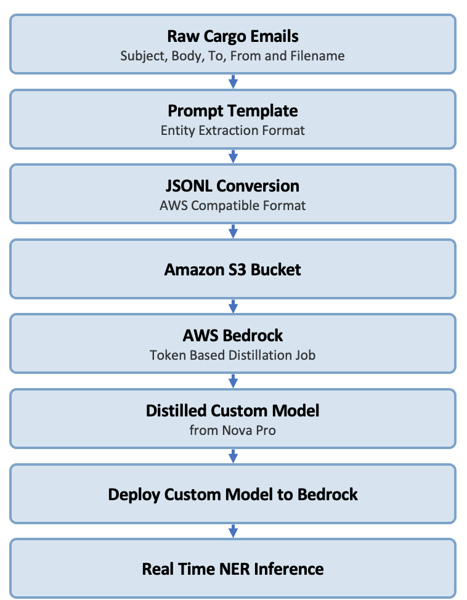Select the Prompt Template box
This screenshot has width=467, height=600.
tap(233, 119)
